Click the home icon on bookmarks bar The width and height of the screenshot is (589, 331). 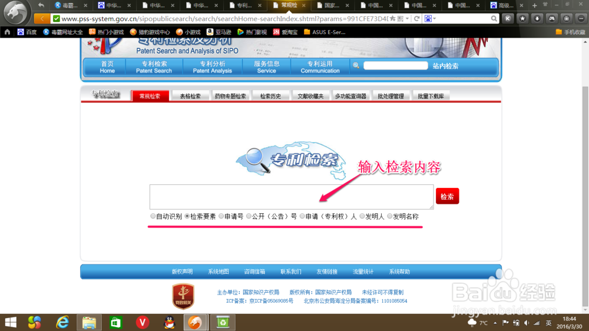(x=7, y=32)
